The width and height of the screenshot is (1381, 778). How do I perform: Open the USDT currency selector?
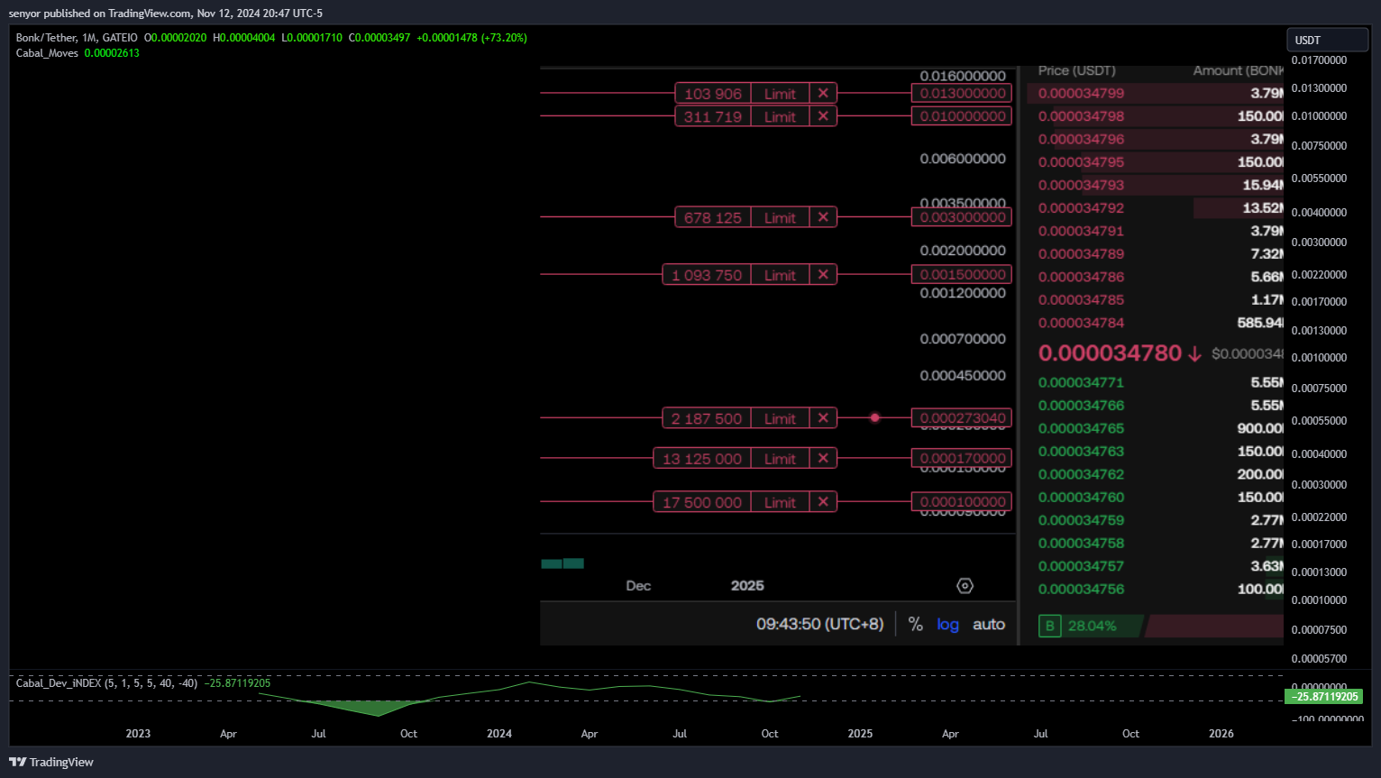coord(1327,40)
